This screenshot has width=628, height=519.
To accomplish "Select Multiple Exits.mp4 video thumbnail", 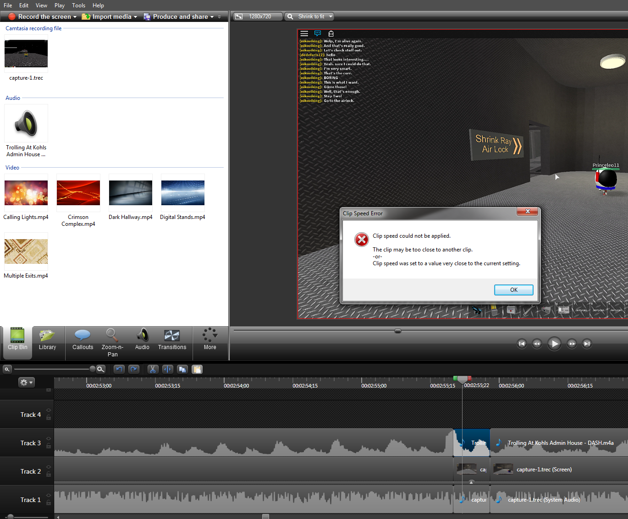I will pyautogui.click(x=26, y=251).
